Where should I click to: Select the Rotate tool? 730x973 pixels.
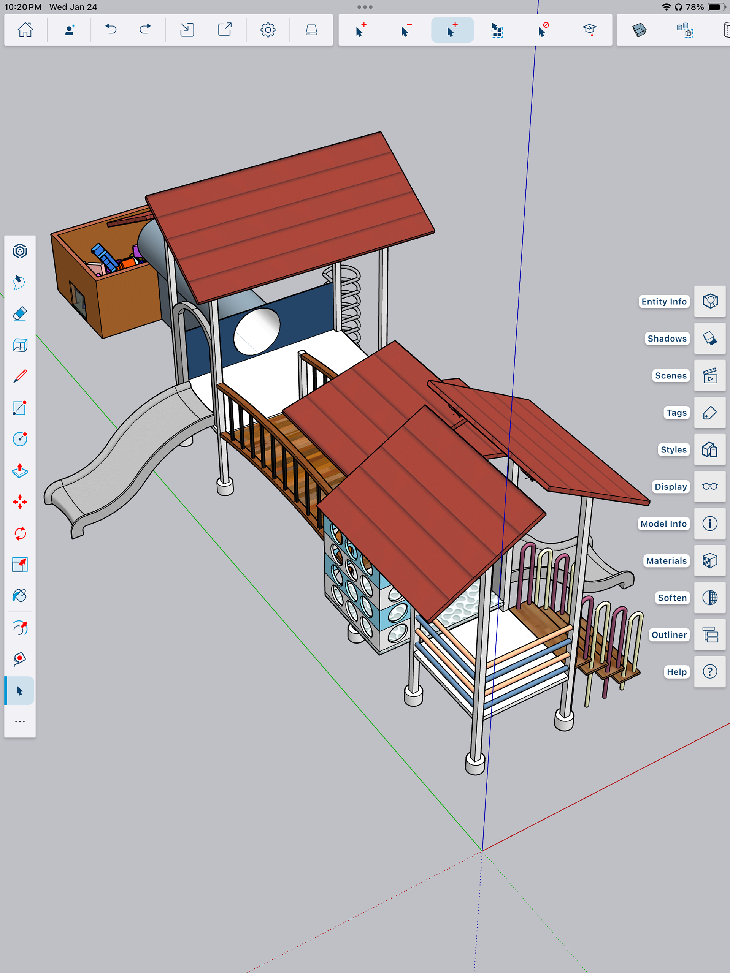click(20, 533)
